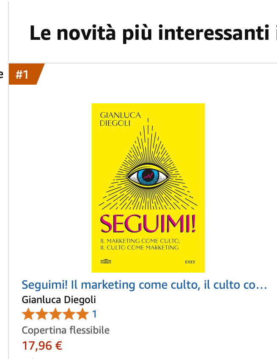
Task: Click the first orange rating star
Action: [29, 314]
